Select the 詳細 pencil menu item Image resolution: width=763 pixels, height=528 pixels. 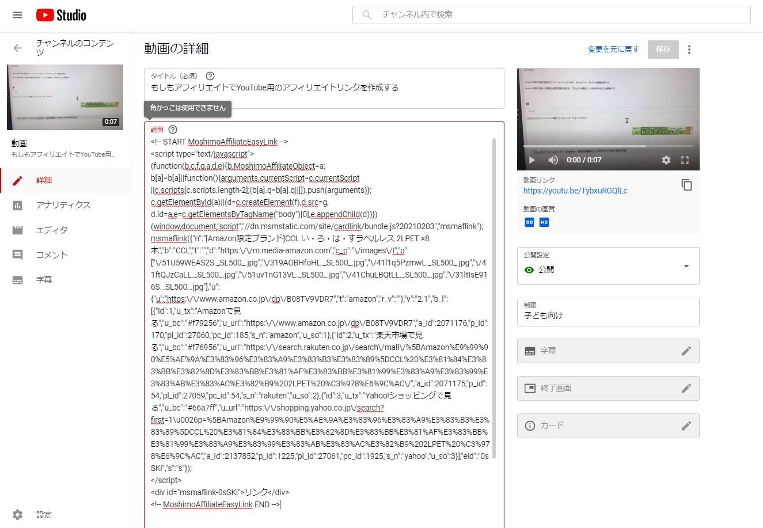pyautogui.click(x=65, y=180)
